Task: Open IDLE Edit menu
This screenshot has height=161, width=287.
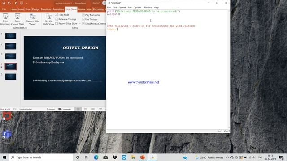Action: tap(115, 8)
